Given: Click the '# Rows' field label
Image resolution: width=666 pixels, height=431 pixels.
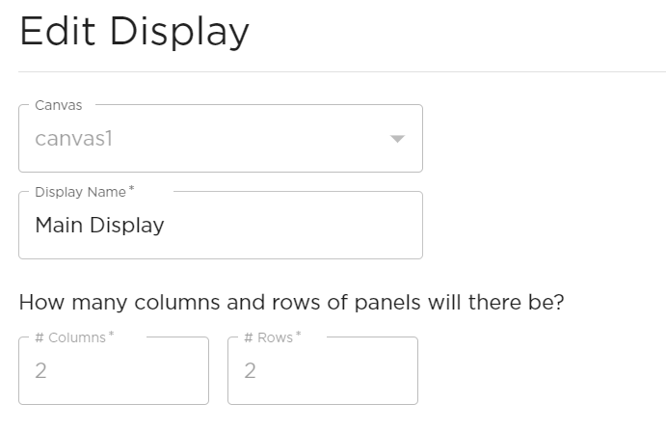Looking at the screenshot, I should [268, 337].
